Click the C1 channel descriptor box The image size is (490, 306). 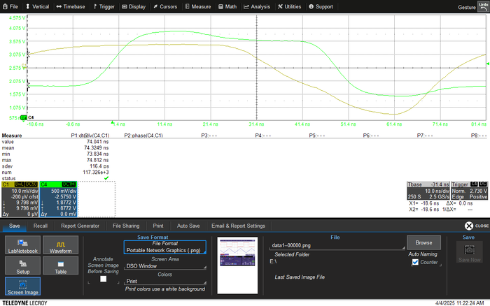[x=20, y=200]
